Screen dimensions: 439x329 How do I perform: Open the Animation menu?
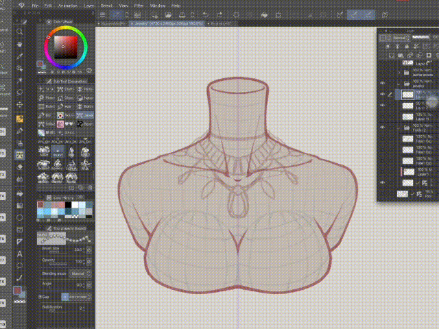coord(67,5)
